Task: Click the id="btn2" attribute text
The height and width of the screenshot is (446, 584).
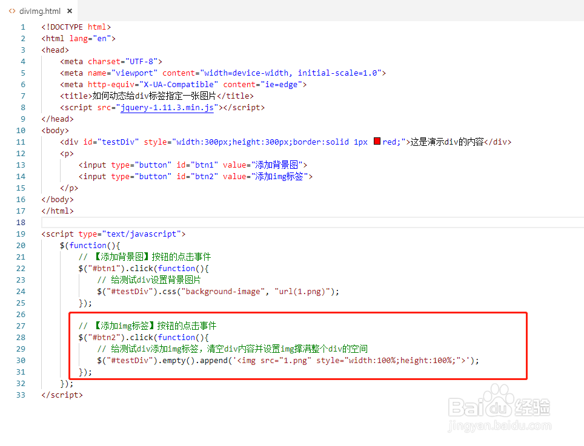Action: pos(197,177)
